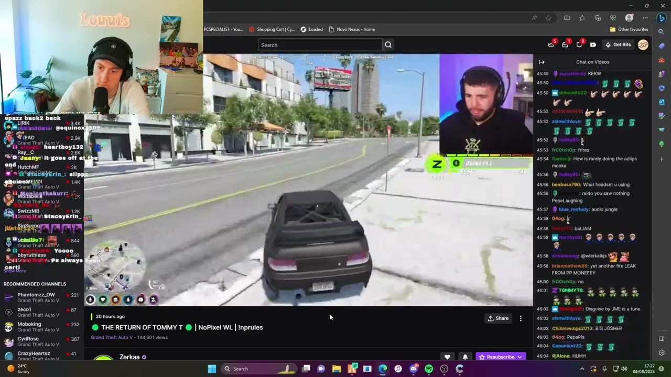671x377 pixels.
Task: Click the ad-free Turbo icon in Twitch header
Action: coord(593,45)
